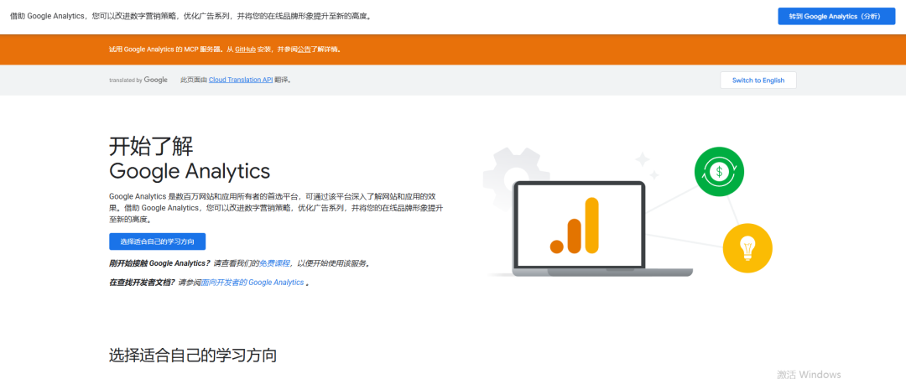Click the green dollar refresh icon
The width and height of the screenshot is (906, 379).
719,172
